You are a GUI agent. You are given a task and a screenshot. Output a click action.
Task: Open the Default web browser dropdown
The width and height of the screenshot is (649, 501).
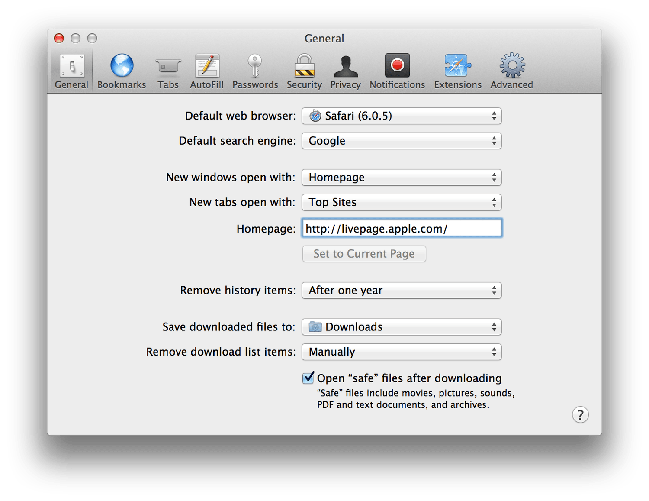[x=402, y=116]
